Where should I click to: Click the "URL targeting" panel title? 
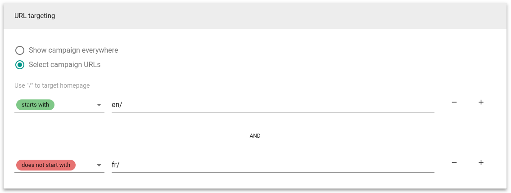[35, 16]
